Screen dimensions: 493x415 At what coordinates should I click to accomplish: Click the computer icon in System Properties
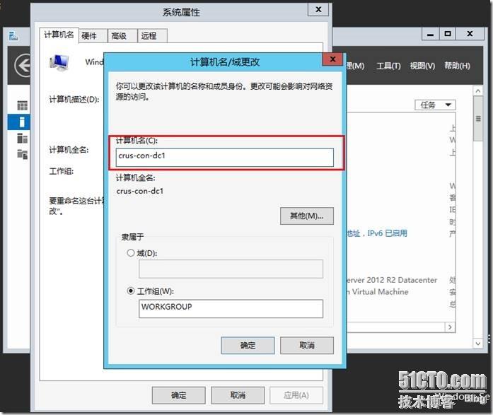click(59, 62)
